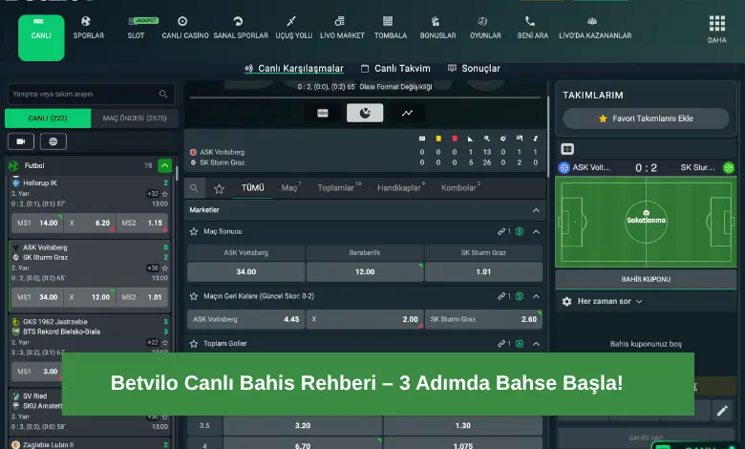Filter live matches with video stream icon

coord(21,141)
